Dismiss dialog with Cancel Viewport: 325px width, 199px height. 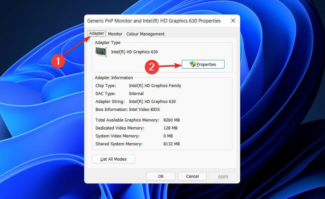tap(192, 176)
